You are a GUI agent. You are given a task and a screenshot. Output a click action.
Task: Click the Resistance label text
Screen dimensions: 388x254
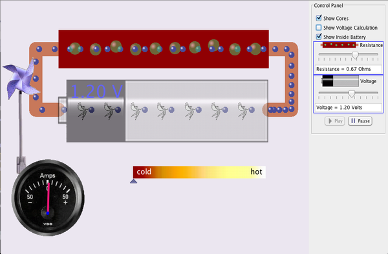click(x=371, y=45)
